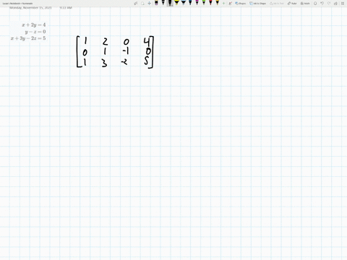The height and width of the screenshot is (260, 347).
Task: Click the notebook title breadcrumb
Action: point(17,4)
